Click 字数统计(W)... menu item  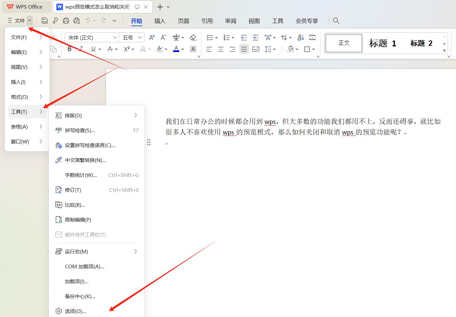(96, 175)
